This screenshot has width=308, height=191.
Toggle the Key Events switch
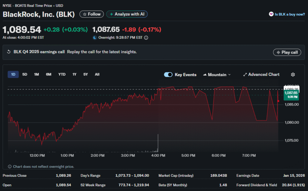pos(168,75)
